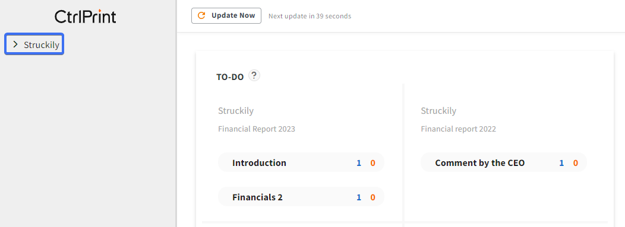Click the orange count next to Financials 2
The width and height of the screenshot is (625, 227).
click(373, 197)
